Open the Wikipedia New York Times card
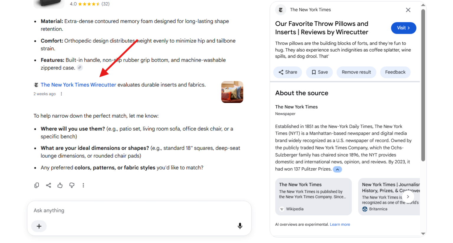The image size is (453, 243). tap(314, 197)
